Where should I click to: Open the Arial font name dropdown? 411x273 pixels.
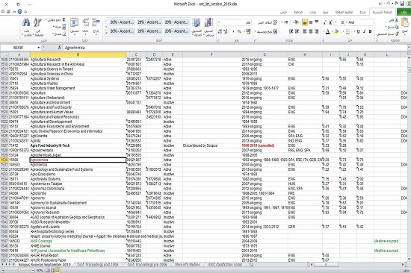359,22
